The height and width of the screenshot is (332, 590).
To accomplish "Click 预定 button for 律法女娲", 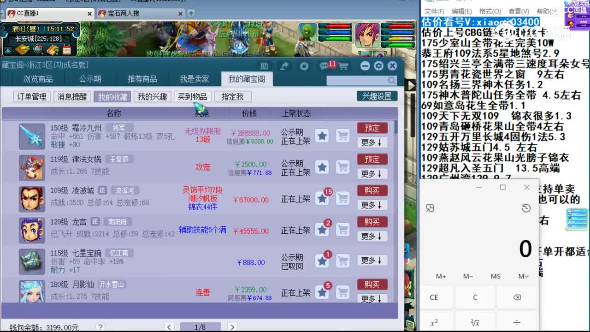I will click(x=372, y=159).
